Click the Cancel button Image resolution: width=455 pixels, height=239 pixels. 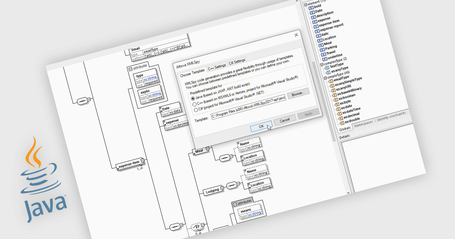pos(284,120)
